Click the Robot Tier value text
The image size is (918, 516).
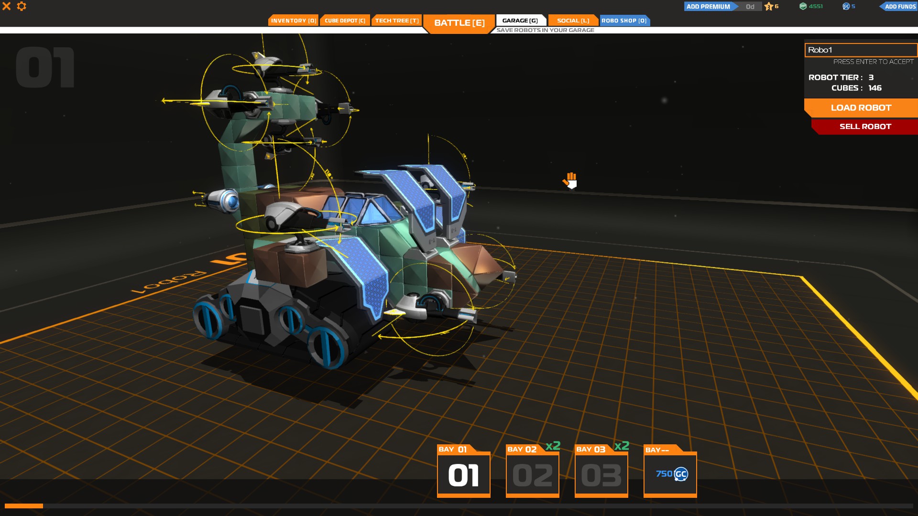[x=871, y=77]
